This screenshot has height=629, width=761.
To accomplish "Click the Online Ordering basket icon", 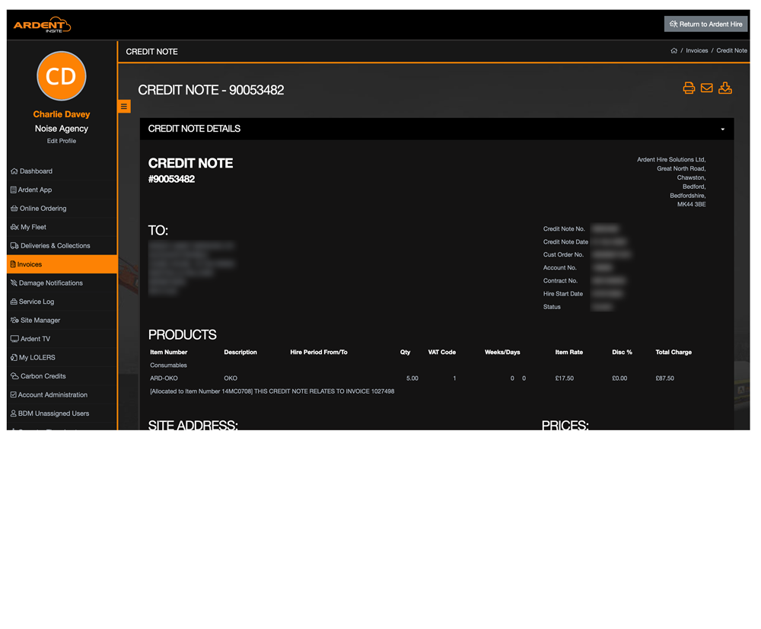I will [14, 209].
